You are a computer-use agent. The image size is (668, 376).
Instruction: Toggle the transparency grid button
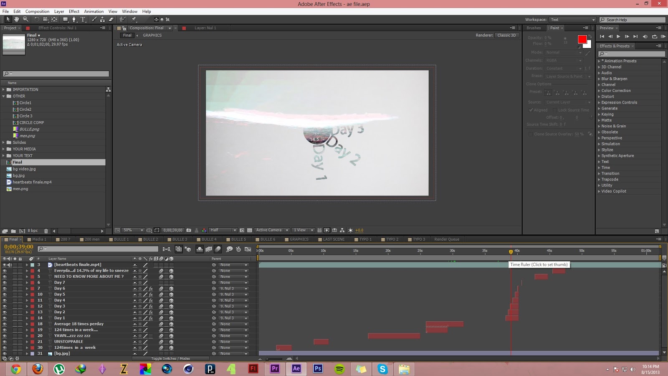[250, 230]
